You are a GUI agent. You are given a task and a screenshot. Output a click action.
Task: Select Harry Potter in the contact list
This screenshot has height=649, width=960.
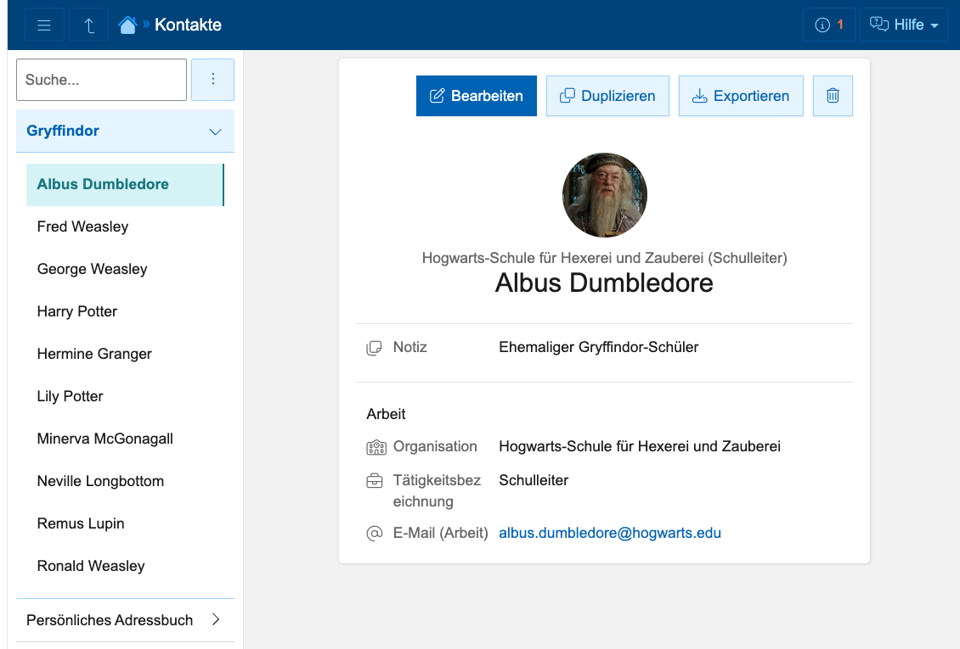click(77, 311)
